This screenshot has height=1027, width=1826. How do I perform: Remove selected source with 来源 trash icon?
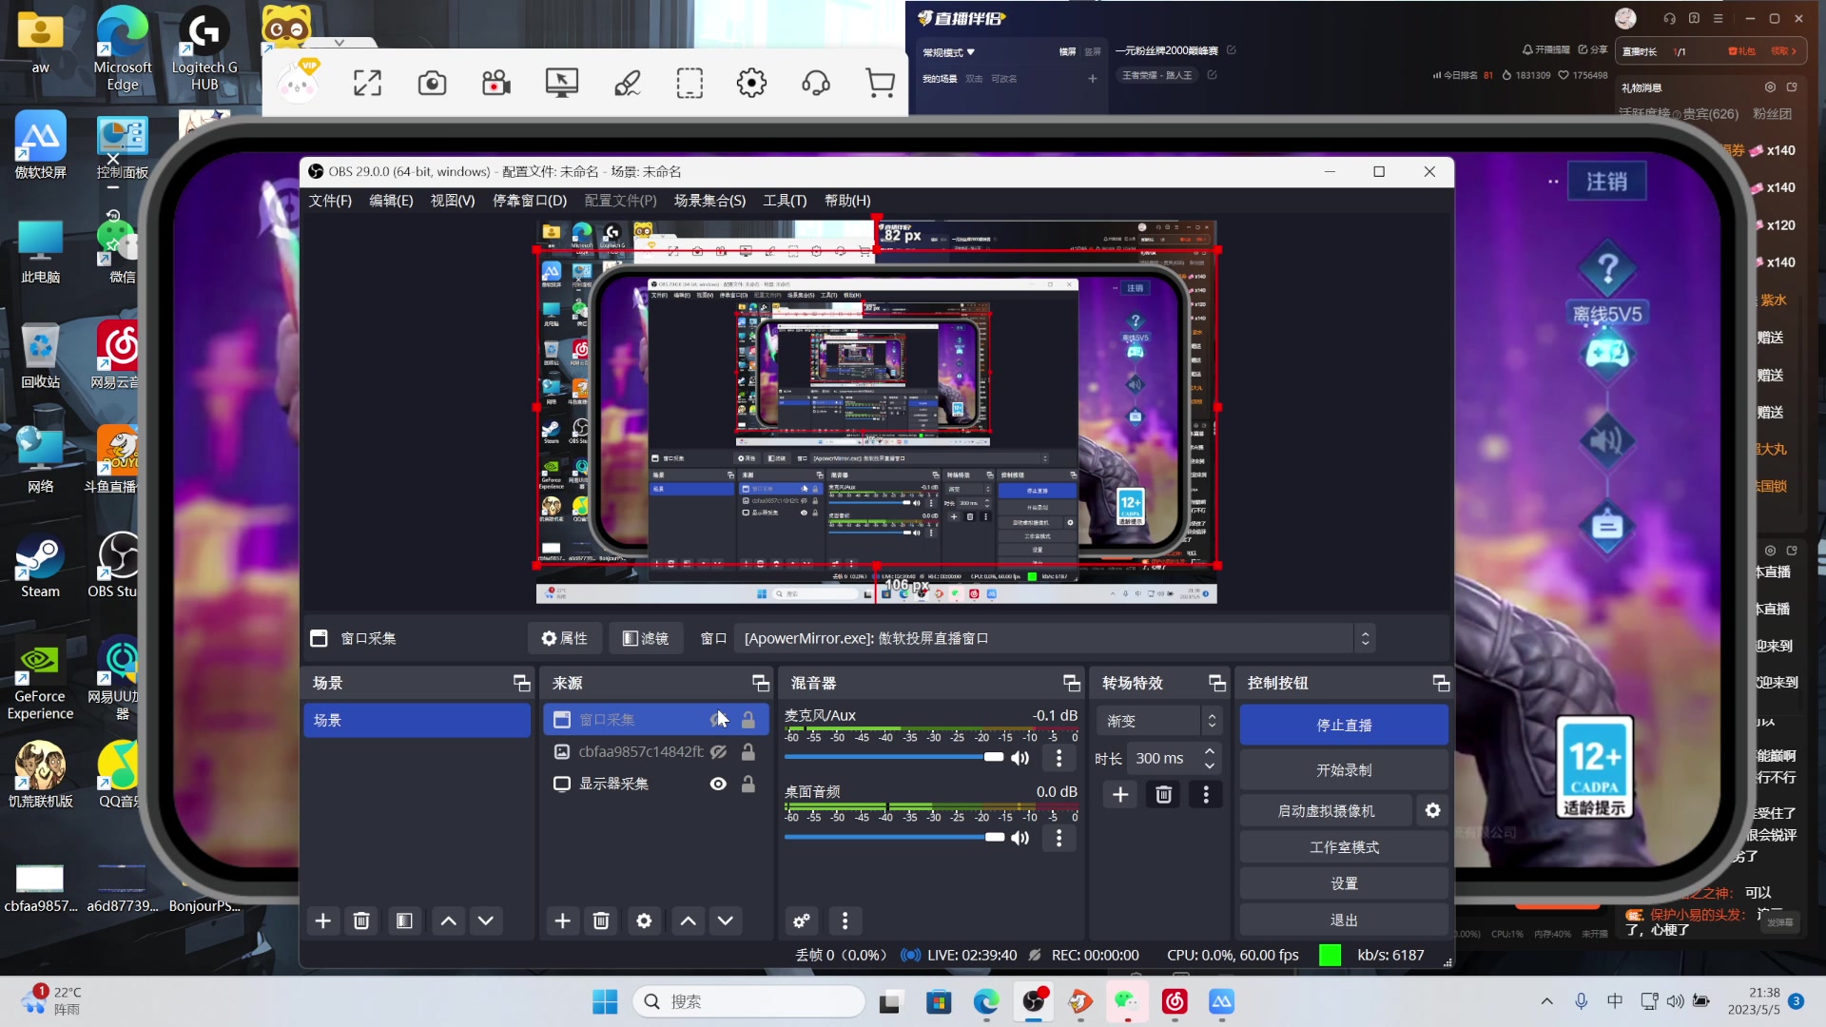click(601, 920)
